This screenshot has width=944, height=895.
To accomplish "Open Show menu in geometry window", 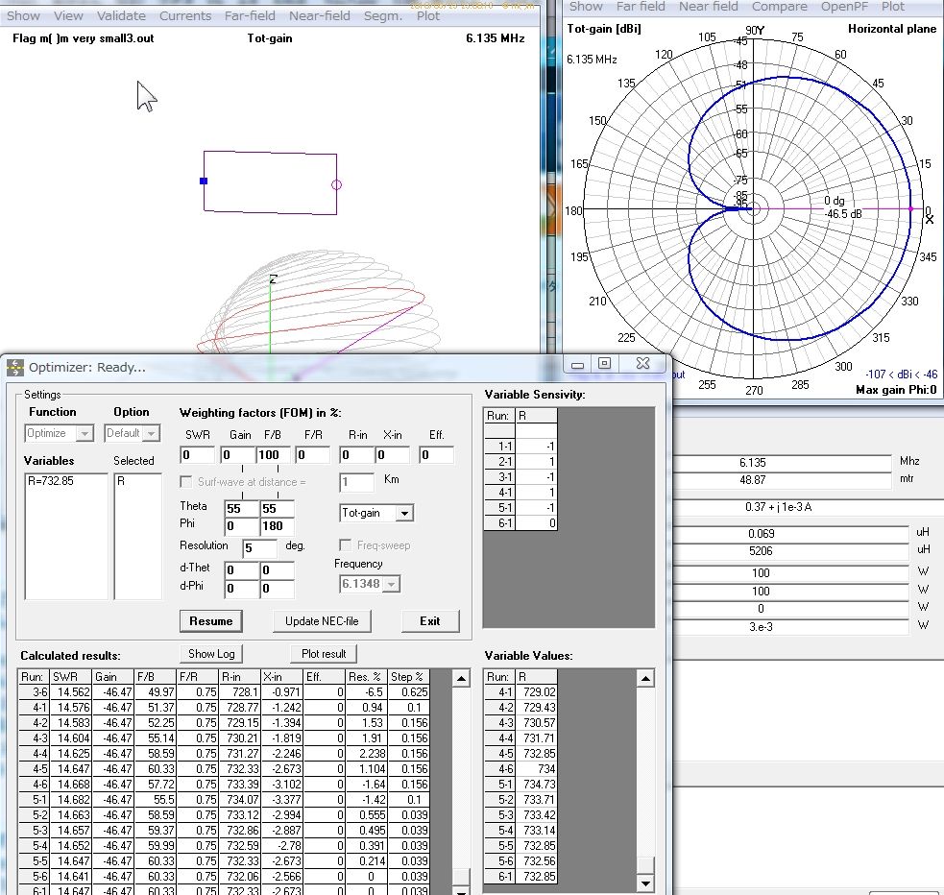I will (23, 15).
